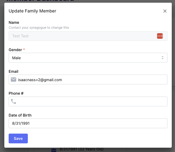Image resolution: width=175 pixels, height=152 pixels.
Task: Focus the Email address input field
Action: [89, 80]
